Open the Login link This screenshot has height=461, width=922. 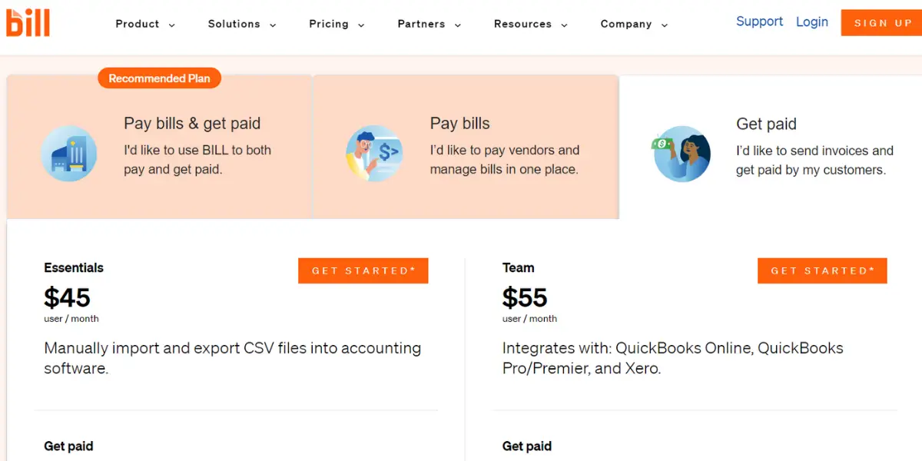812,22
